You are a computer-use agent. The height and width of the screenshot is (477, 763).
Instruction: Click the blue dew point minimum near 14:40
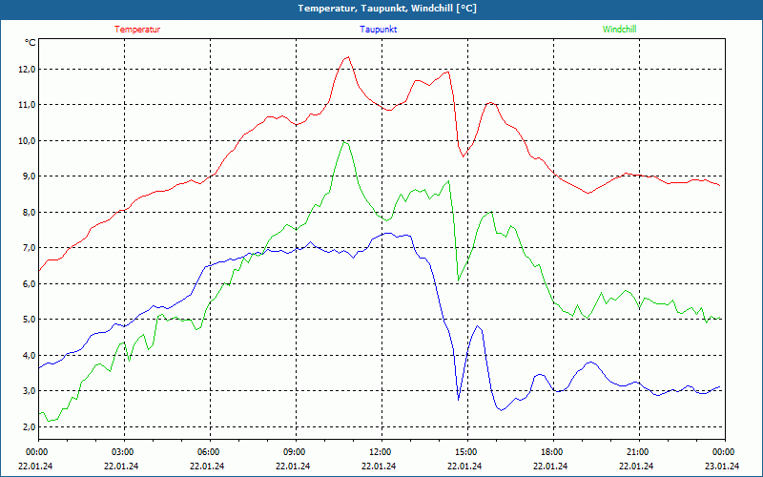click(x=459, y=400)
